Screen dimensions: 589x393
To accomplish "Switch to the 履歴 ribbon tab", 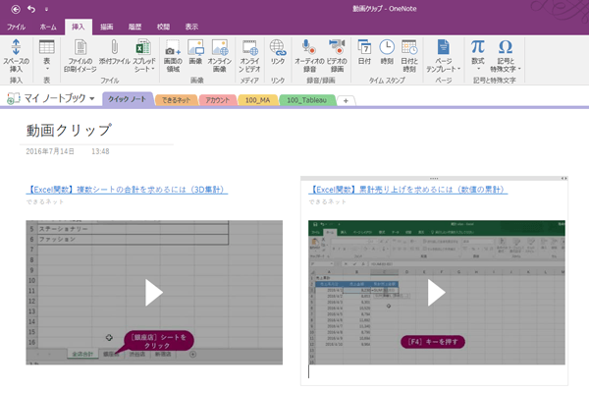I will 134,27.
